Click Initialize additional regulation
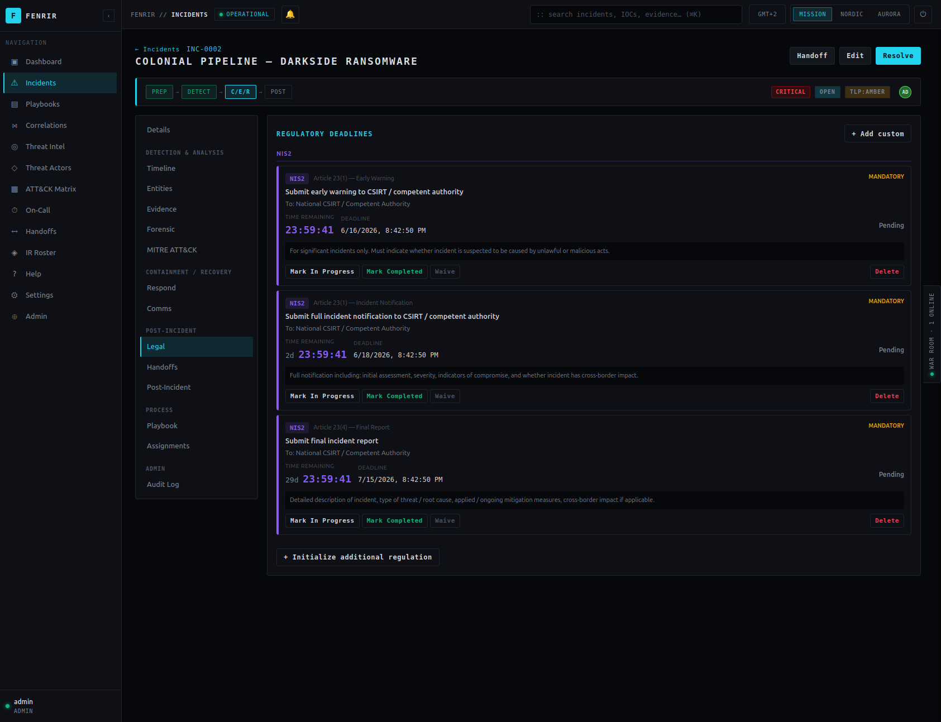 tap(358, 557)
